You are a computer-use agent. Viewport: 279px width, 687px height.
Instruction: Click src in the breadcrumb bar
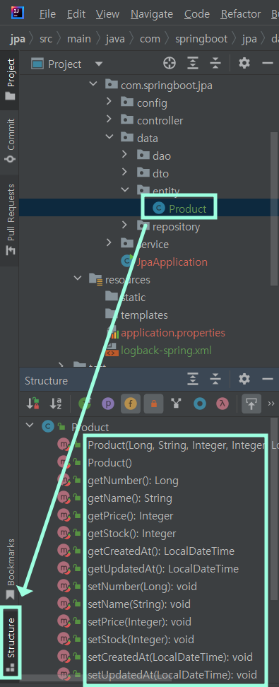(x=46, y=39)
